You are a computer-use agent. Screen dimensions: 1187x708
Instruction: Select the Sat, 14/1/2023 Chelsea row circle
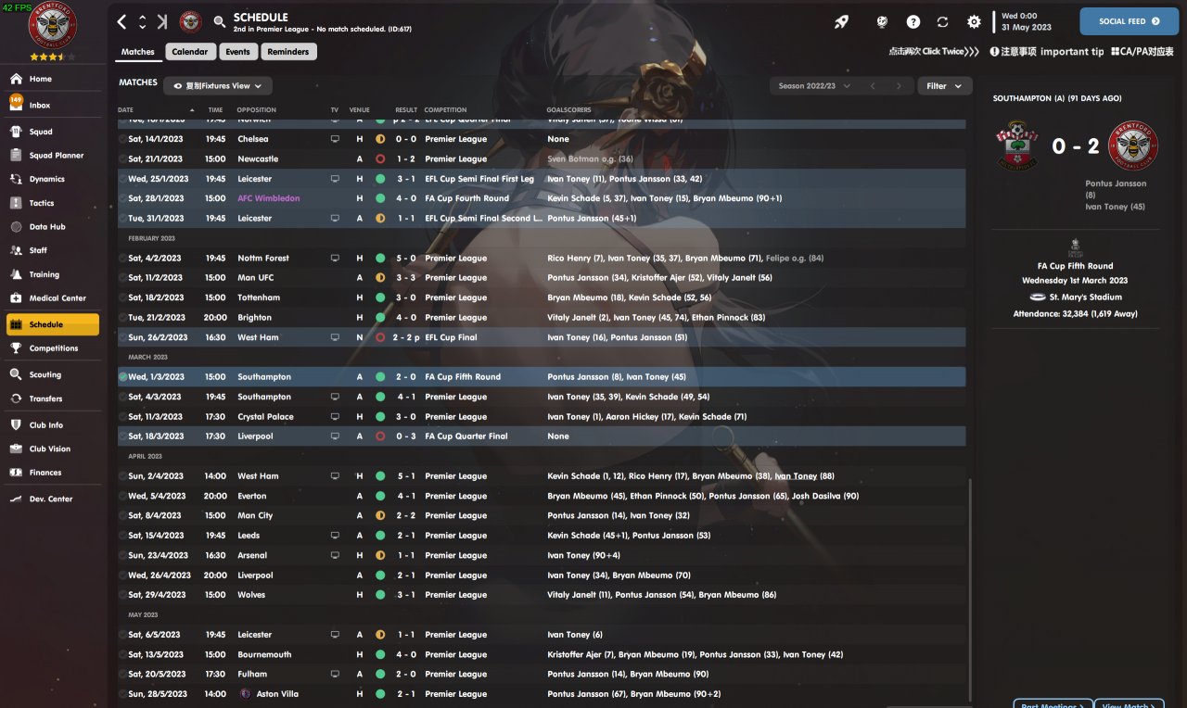click(122, 139)
